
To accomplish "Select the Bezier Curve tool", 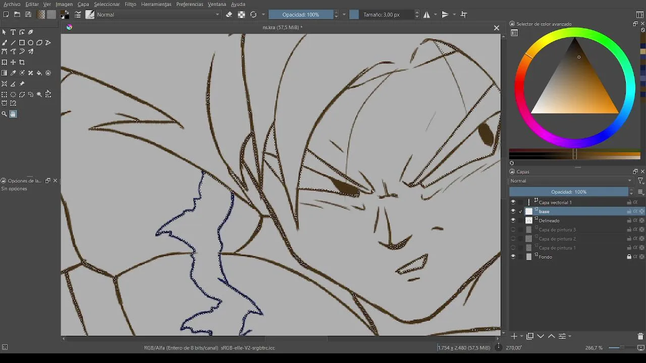I will pyautogui.click(x=5, y=51).
